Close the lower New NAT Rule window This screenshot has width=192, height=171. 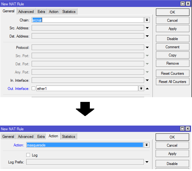pyautogui.click(x=188, y=128)
